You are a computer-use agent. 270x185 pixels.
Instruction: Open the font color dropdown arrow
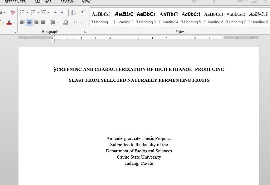click(14, 22)
